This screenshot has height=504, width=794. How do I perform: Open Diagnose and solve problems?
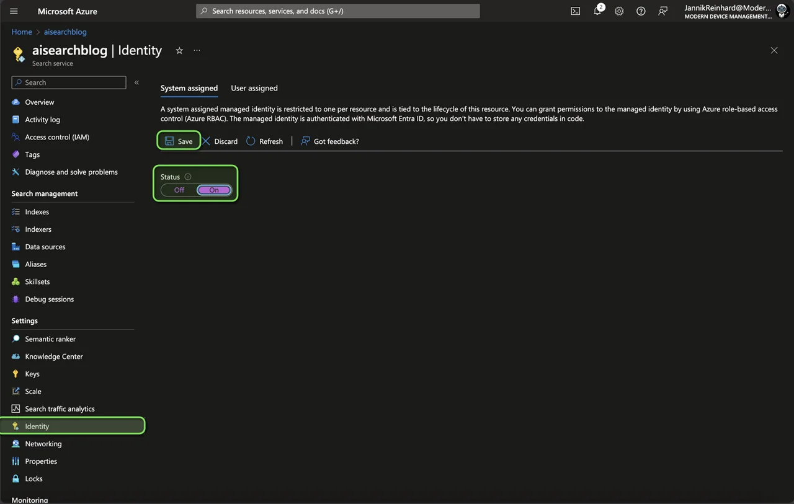73,172
